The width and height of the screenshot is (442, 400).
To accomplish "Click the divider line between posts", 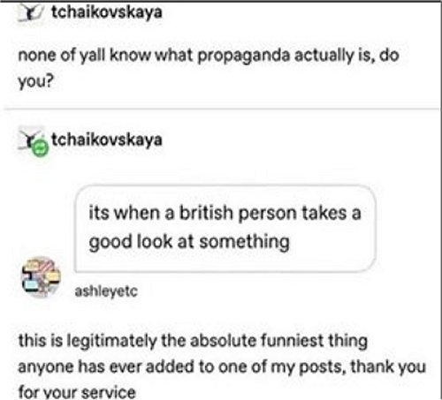I will tap(221, 109).
